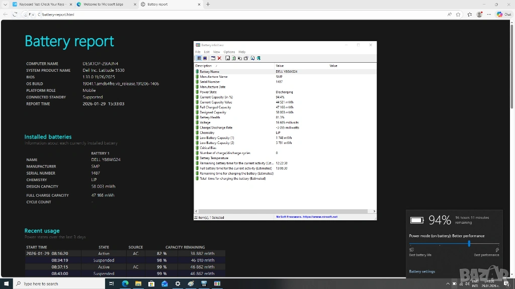Switch to Welcome to Microsoft Edge tab
The image size is (515, 289).
(x=103, y=4)
